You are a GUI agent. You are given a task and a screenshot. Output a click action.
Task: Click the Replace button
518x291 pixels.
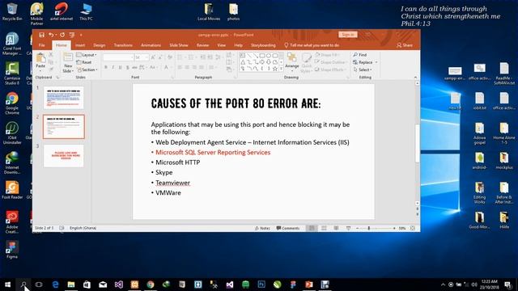363,62
